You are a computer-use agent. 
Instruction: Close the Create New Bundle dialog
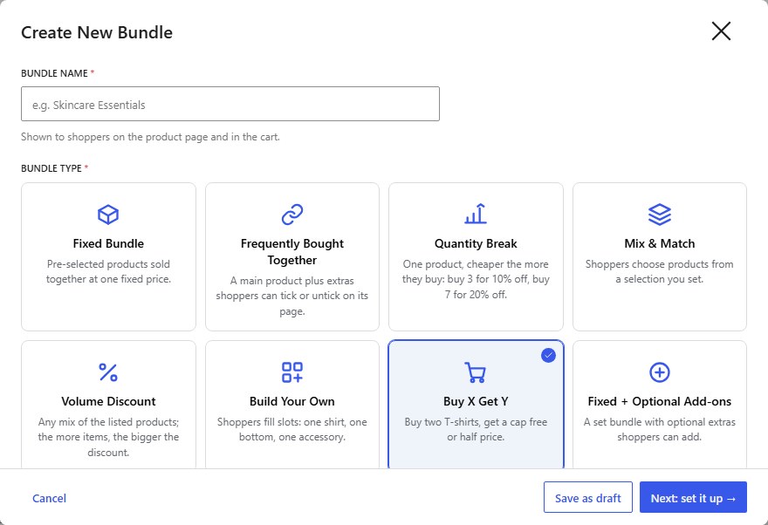tap(721, 31)
